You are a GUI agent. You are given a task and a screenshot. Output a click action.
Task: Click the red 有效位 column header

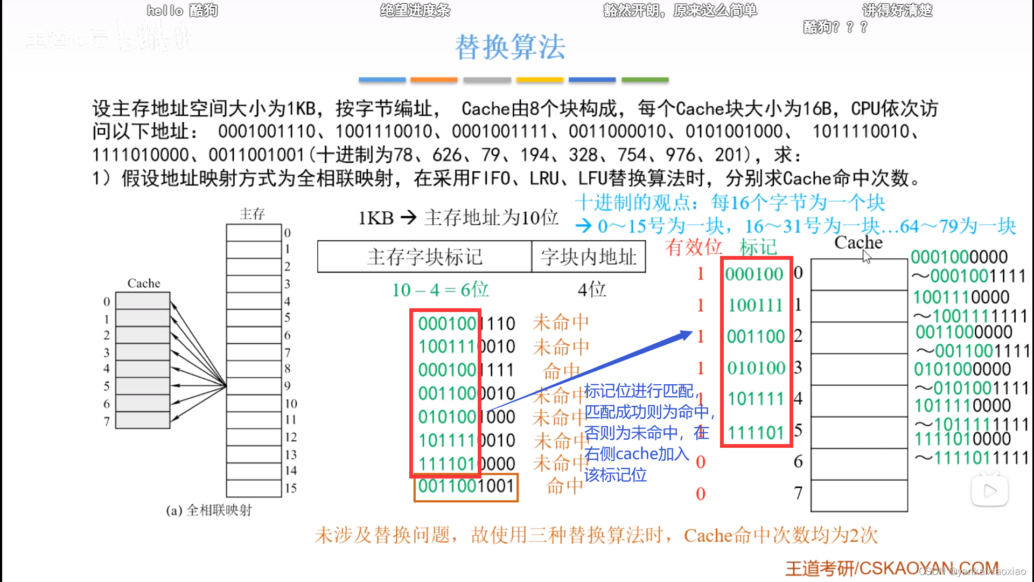click(693, 247)
